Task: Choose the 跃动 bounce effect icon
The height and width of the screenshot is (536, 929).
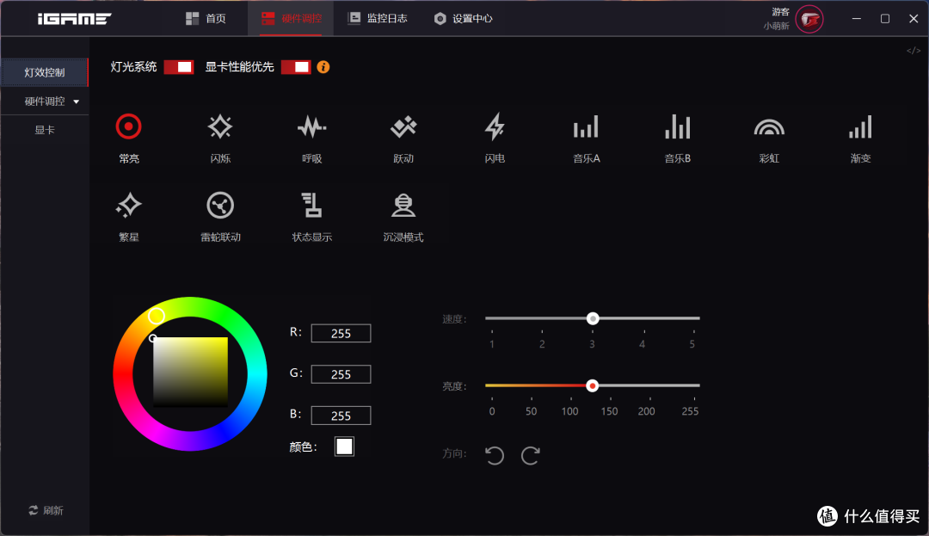Action: tap(403, 126)
